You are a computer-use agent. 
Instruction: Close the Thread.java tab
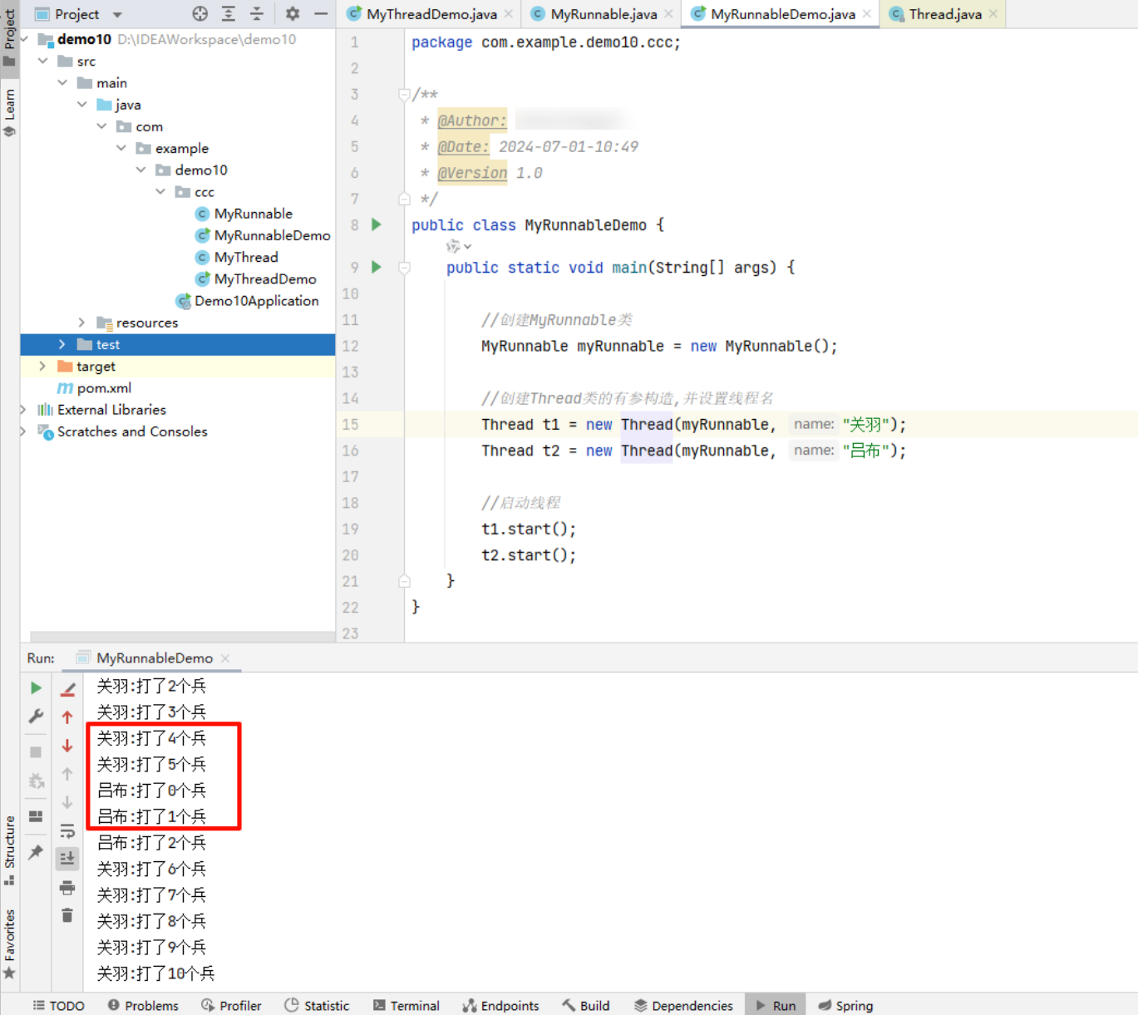tap(993, 14)
